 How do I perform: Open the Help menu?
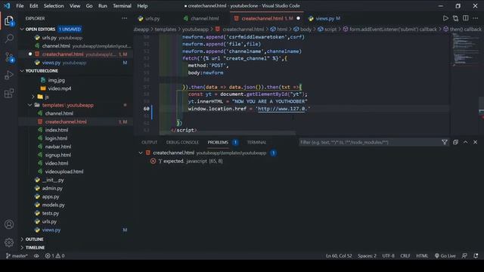point(142,6)
